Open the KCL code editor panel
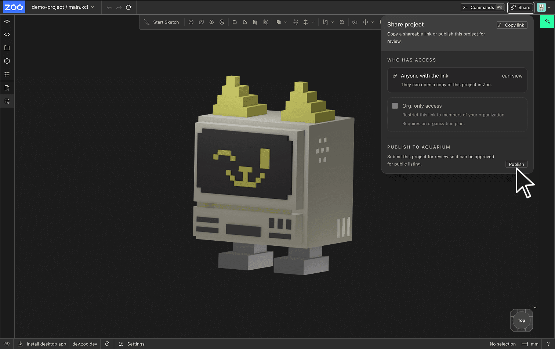Image resolution: width=555 pixels, height=349 pixels. tap(7, 34)
